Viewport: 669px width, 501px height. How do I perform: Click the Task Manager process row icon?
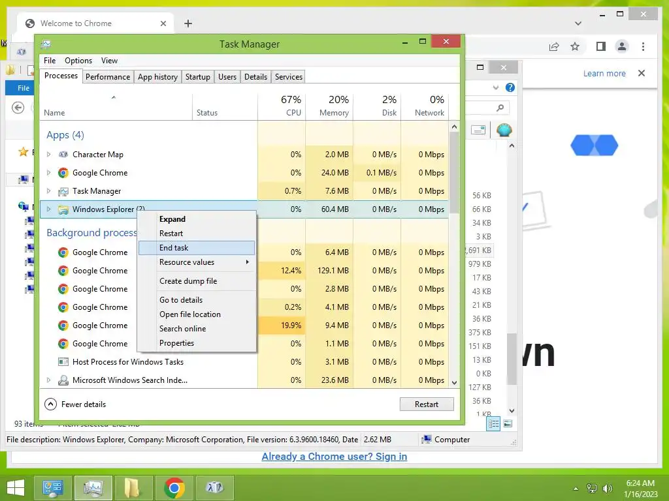[x=63, y=191]
